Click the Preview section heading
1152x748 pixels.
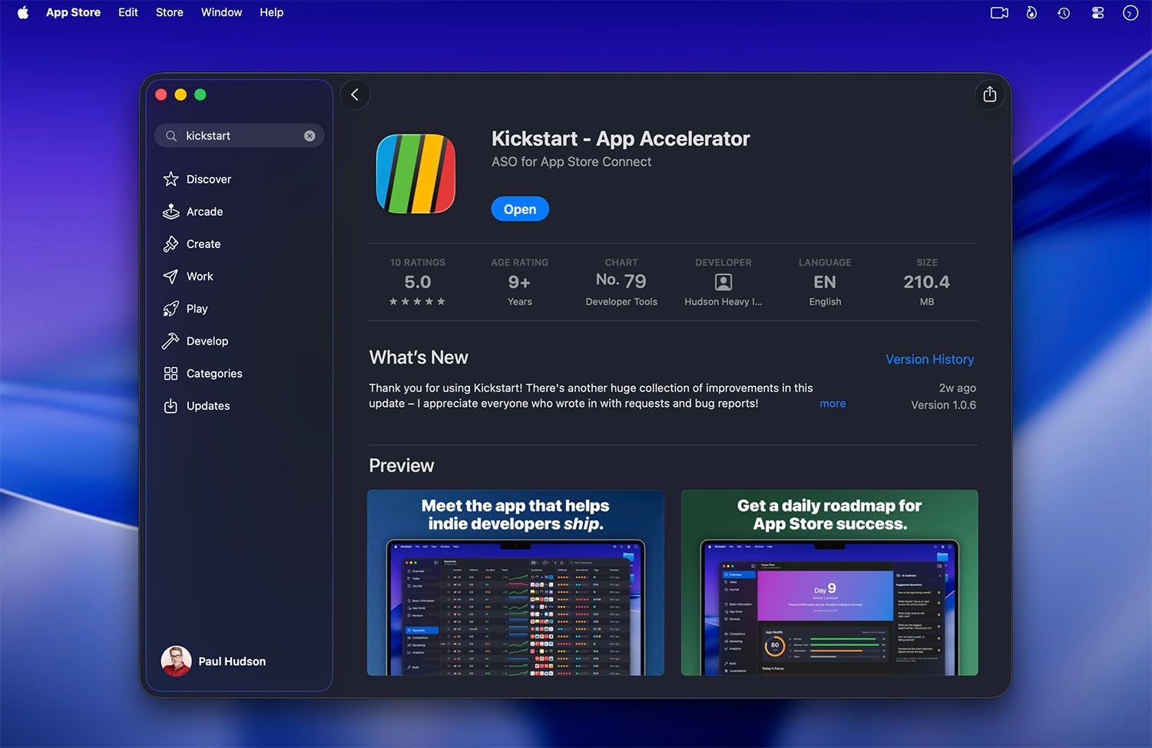(402, 465)
